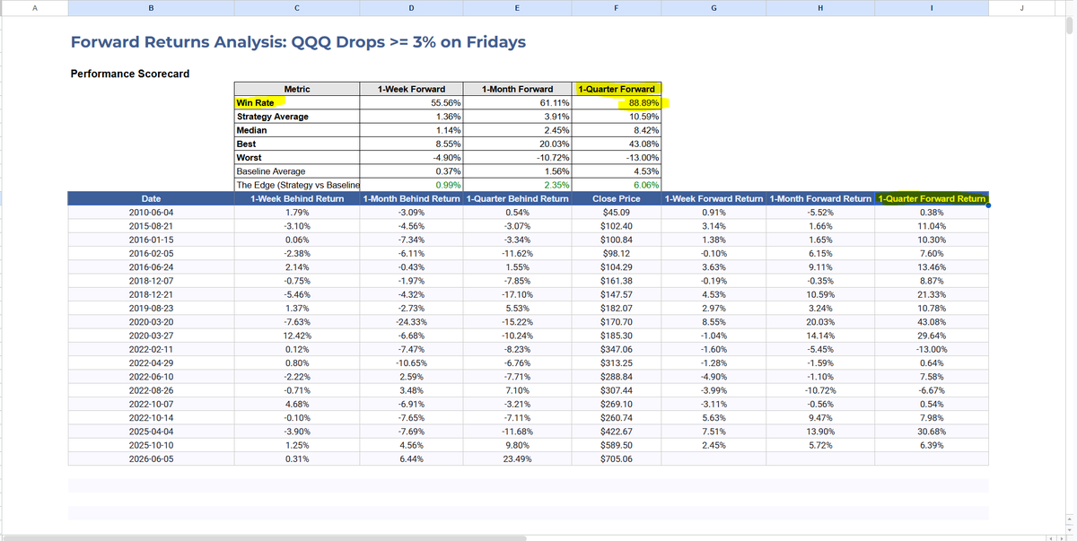This screenshot has height=541, width=1077.
Task: Click the 30.68% 1-Quarter Forward Return cell
Action: [x=932, y=432]
